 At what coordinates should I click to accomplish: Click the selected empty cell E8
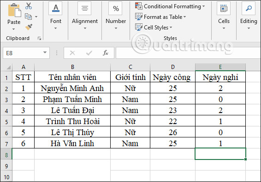(220, 154)
